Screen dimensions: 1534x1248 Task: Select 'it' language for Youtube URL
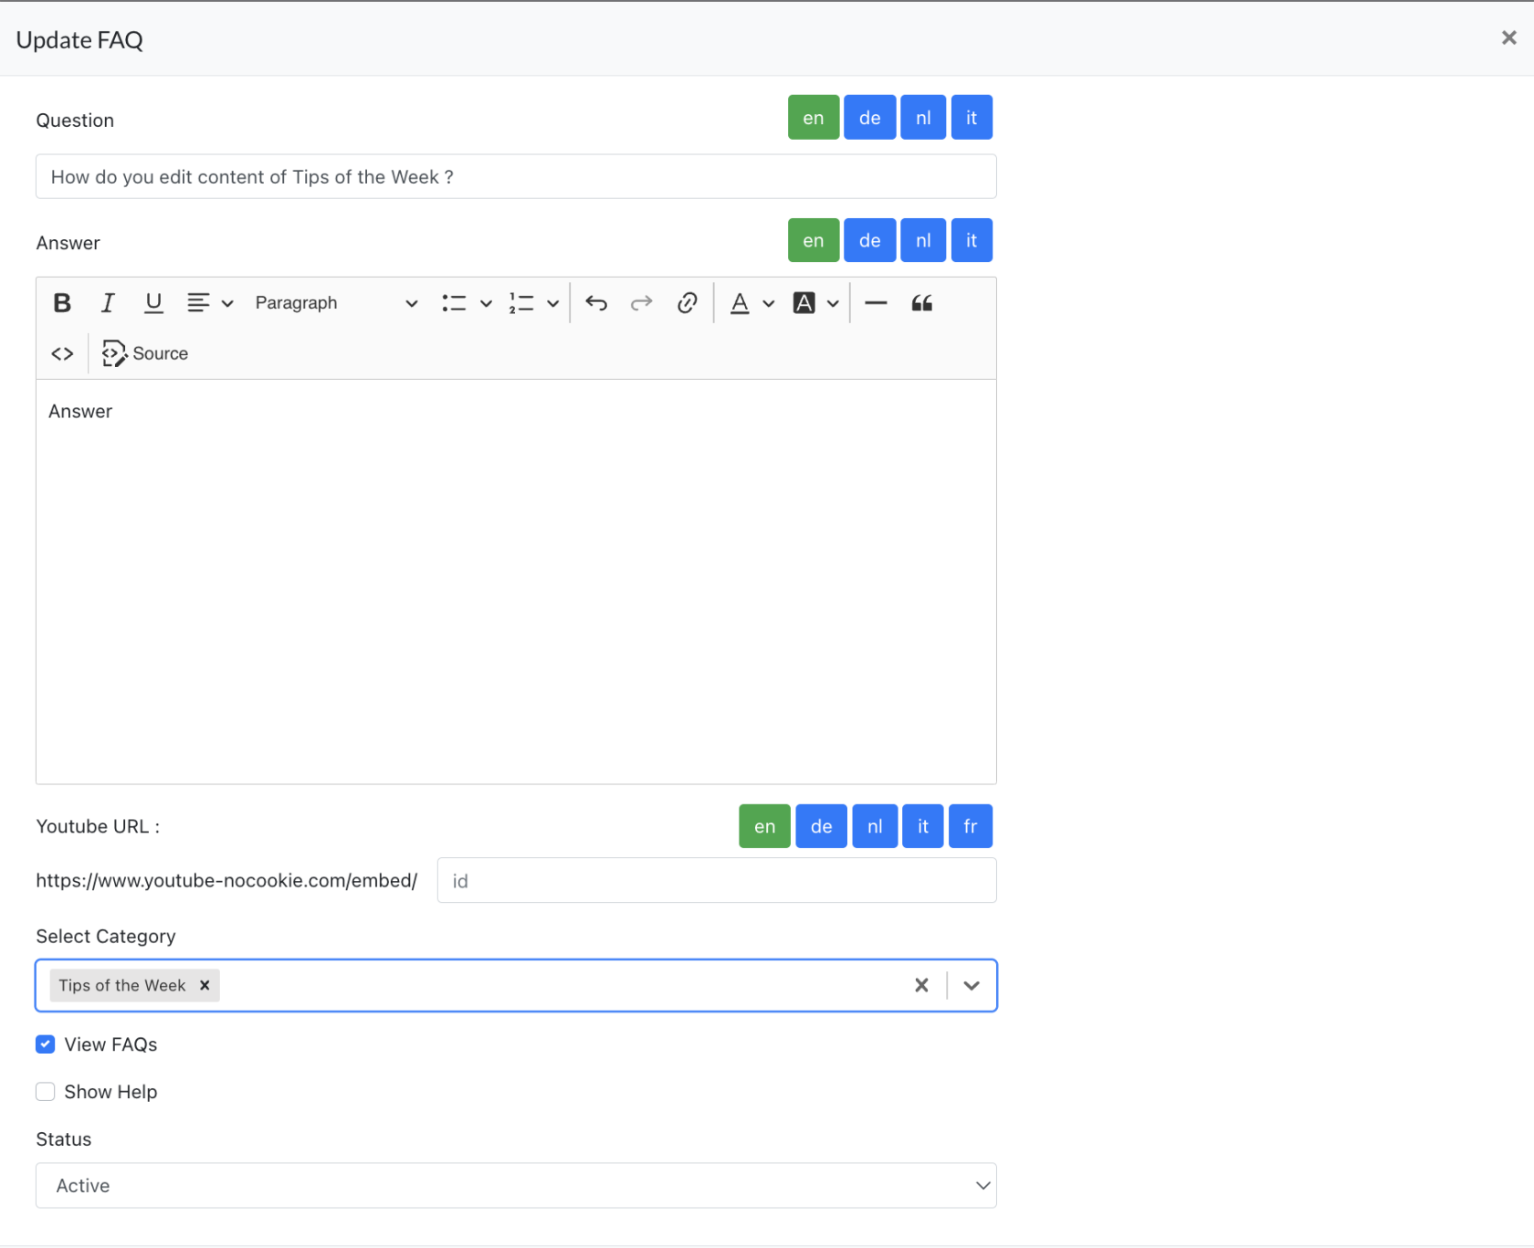(x=922, y=826)
